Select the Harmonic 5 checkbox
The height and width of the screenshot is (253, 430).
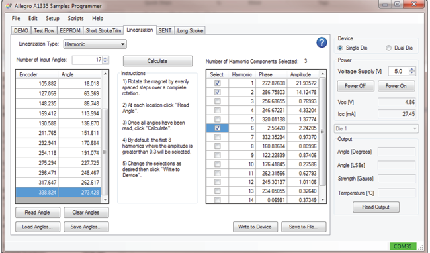218,119
